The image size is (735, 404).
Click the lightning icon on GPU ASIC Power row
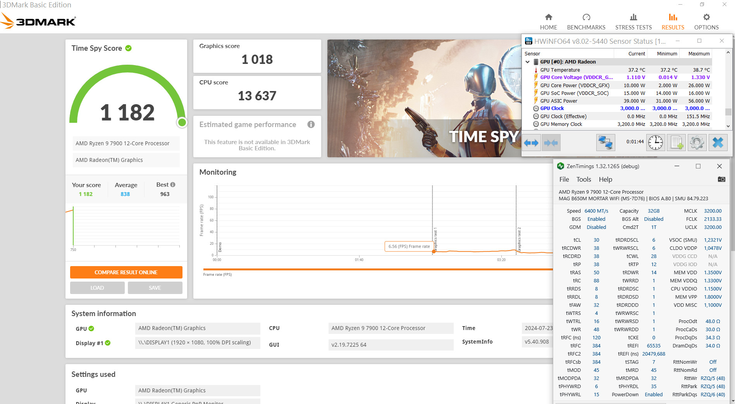tap(536, 101)
